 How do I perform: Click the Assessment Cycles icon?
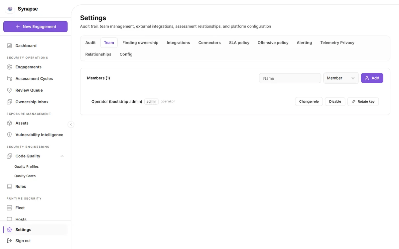click(9, 78)
